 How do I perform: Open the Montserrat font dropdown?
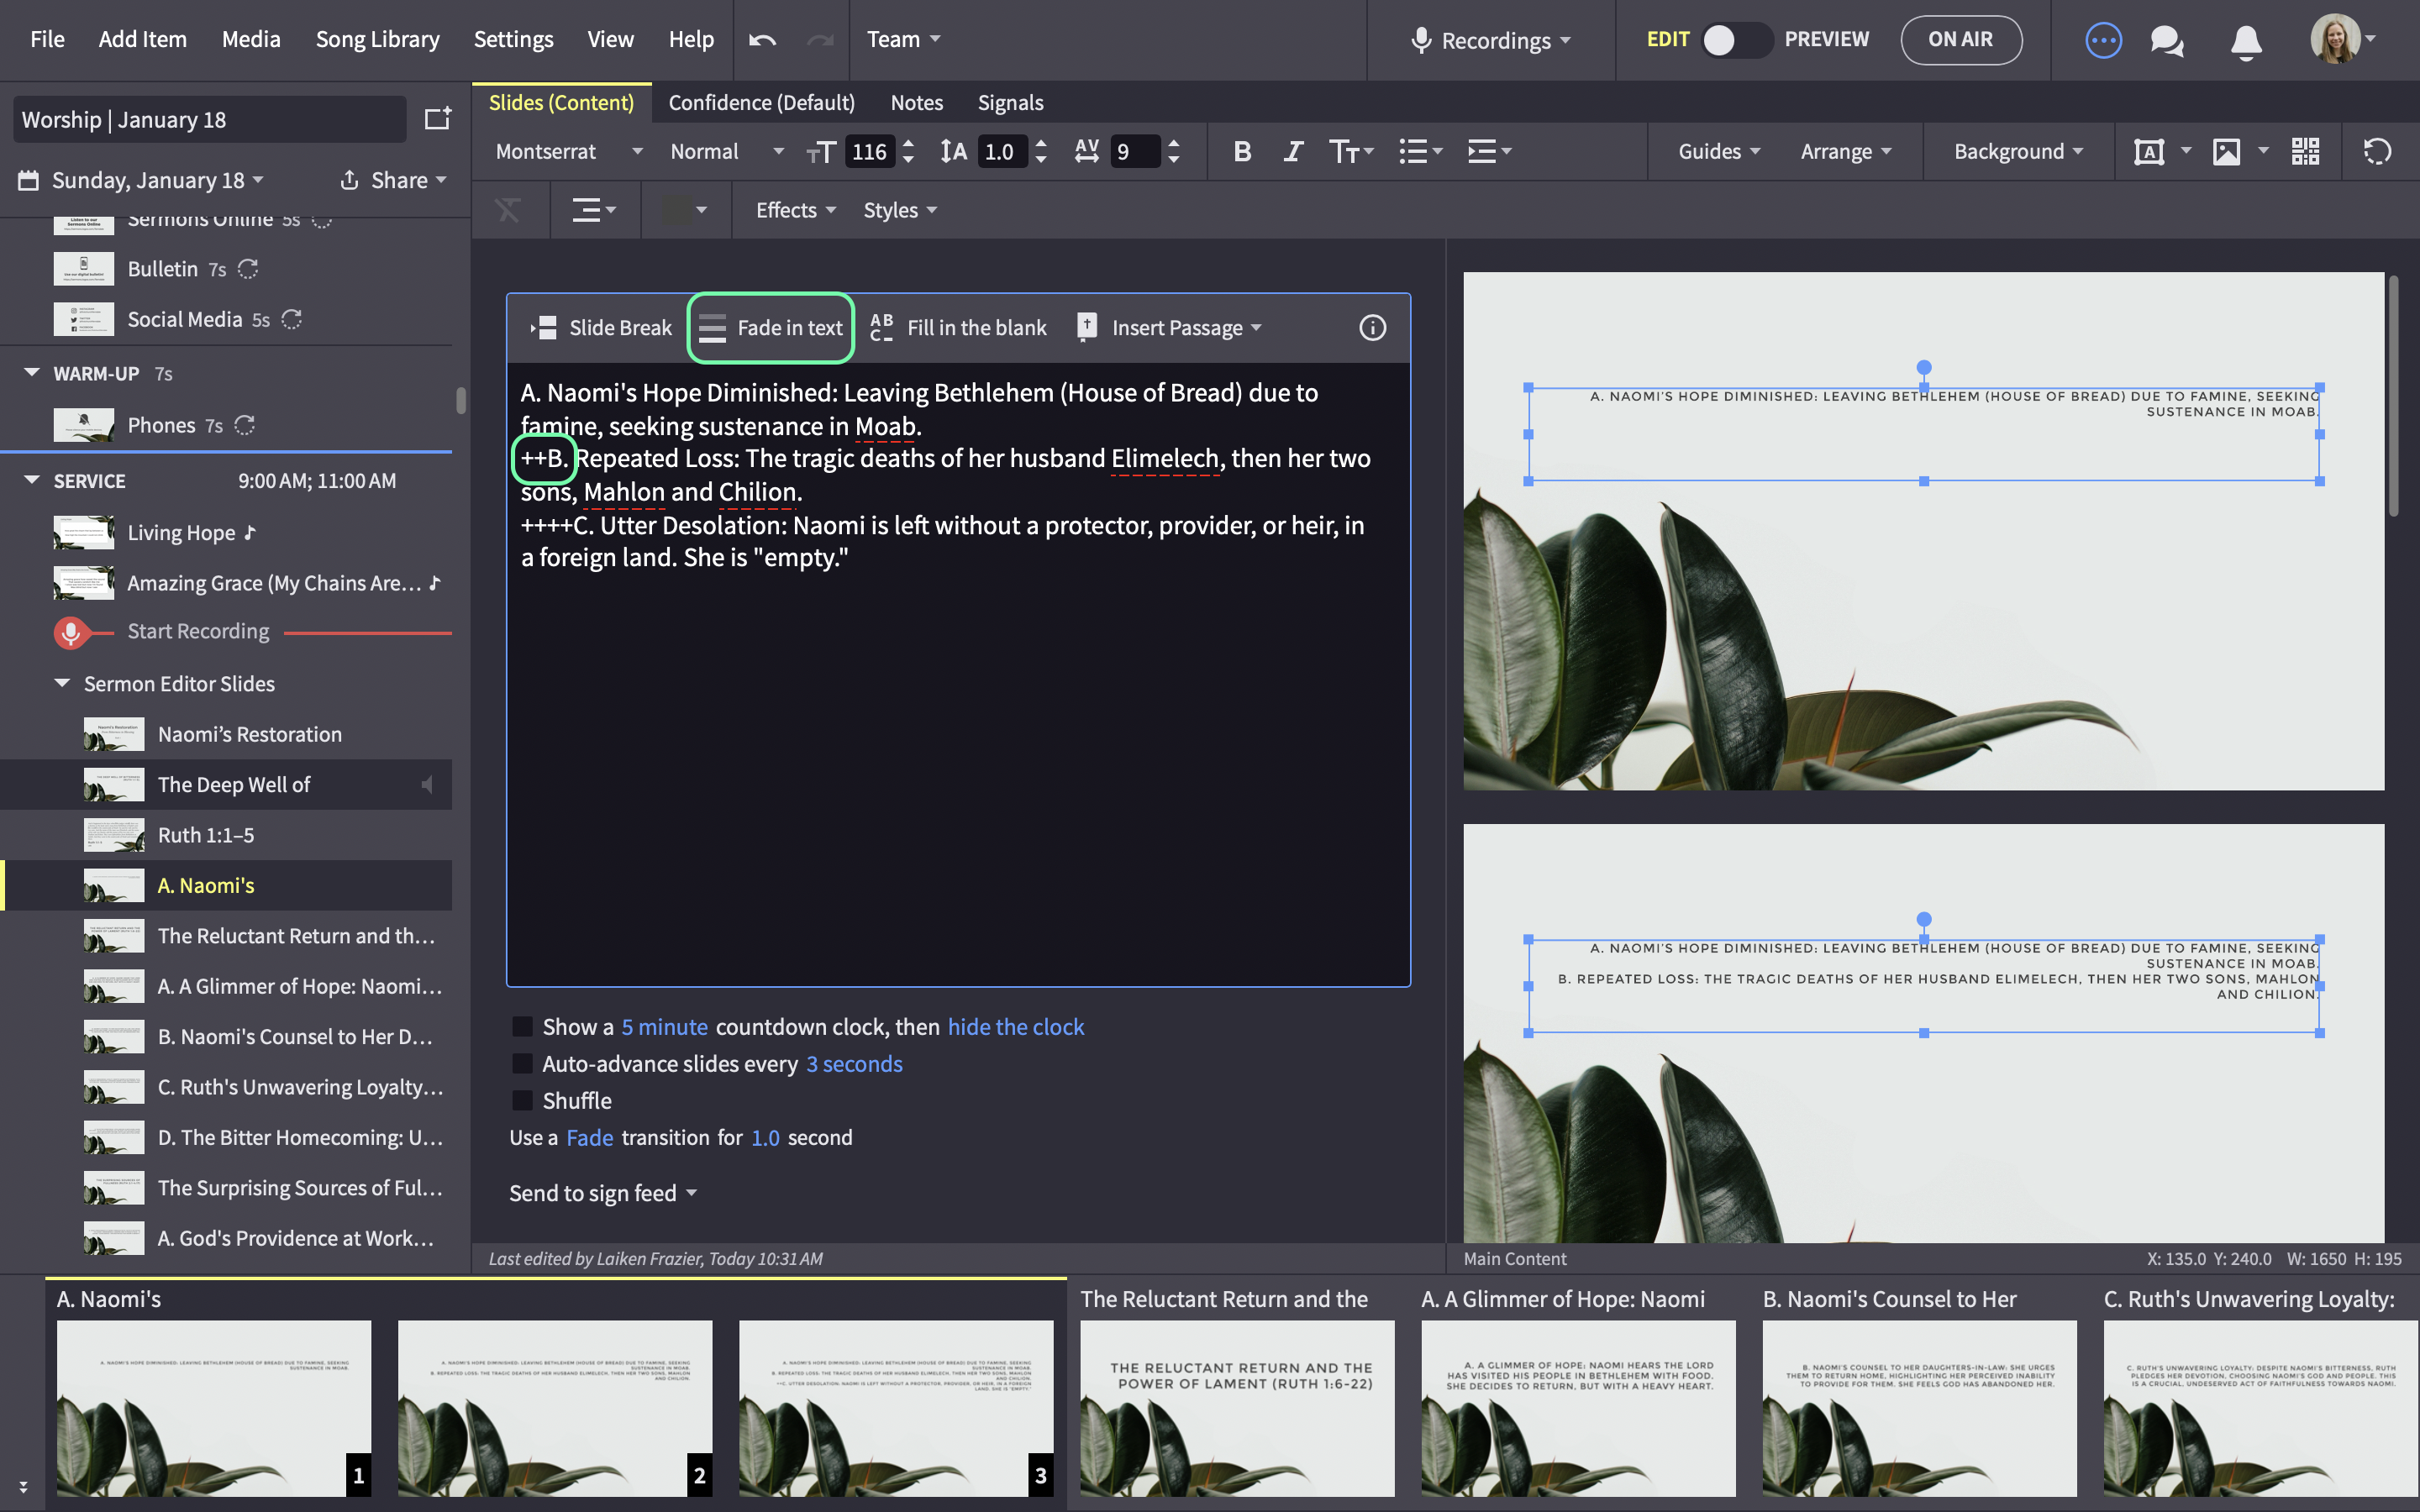(x=569, y=151)
